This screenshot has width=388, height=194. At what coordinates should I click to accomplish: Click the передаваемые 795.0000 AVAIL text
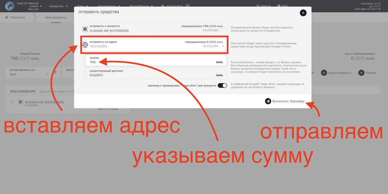[202, 26]
